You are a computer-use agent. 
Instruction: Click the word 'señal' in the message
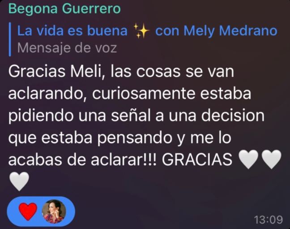[x=131, y=115]
